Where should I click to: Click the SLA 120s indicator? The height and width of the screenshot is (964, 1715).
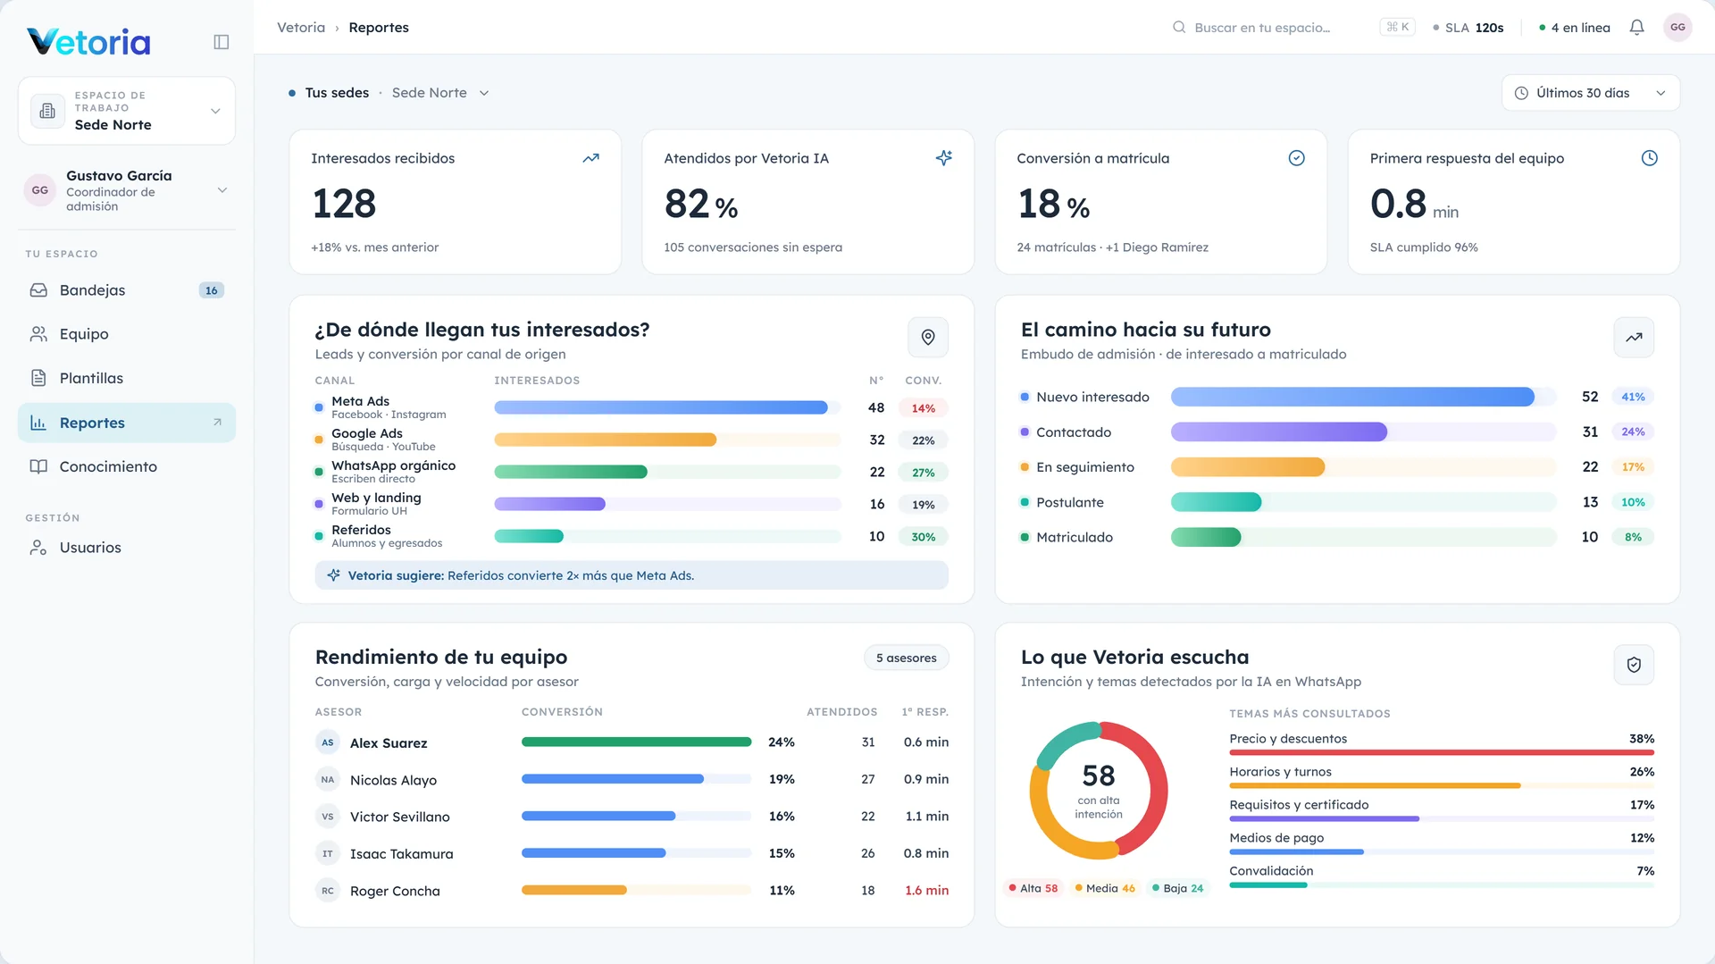(1468, 28)
